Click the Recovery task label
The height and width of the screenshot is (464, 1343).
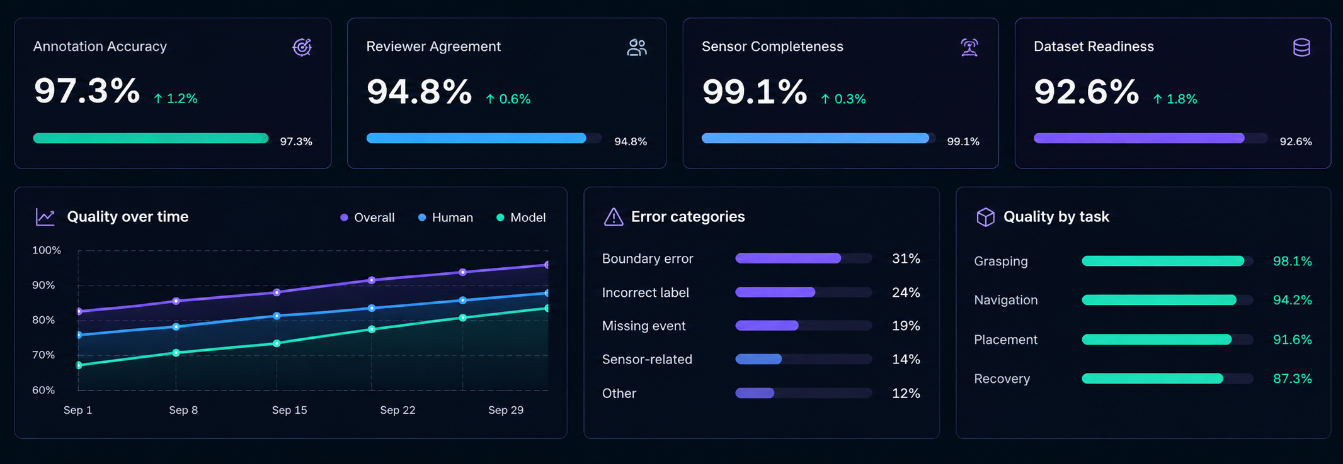1002,378
